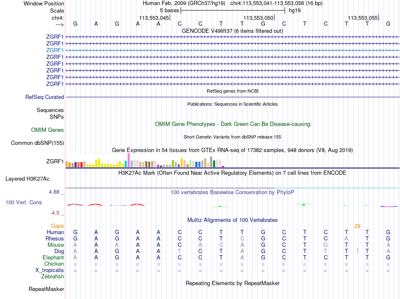Click the -4.5 PhyloP lower scale value
This screenshot has height=299, width=400.
click(55, 213)
